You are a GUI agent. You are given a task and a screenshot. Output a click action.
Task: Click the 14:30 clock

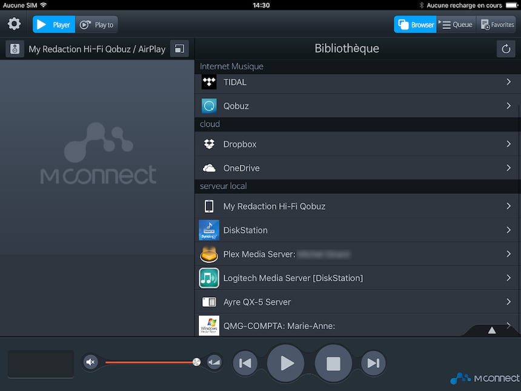[261, 5]
